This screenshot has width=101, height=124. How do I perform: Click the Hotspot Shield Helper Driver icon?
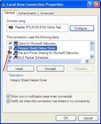tap(16, 48)
